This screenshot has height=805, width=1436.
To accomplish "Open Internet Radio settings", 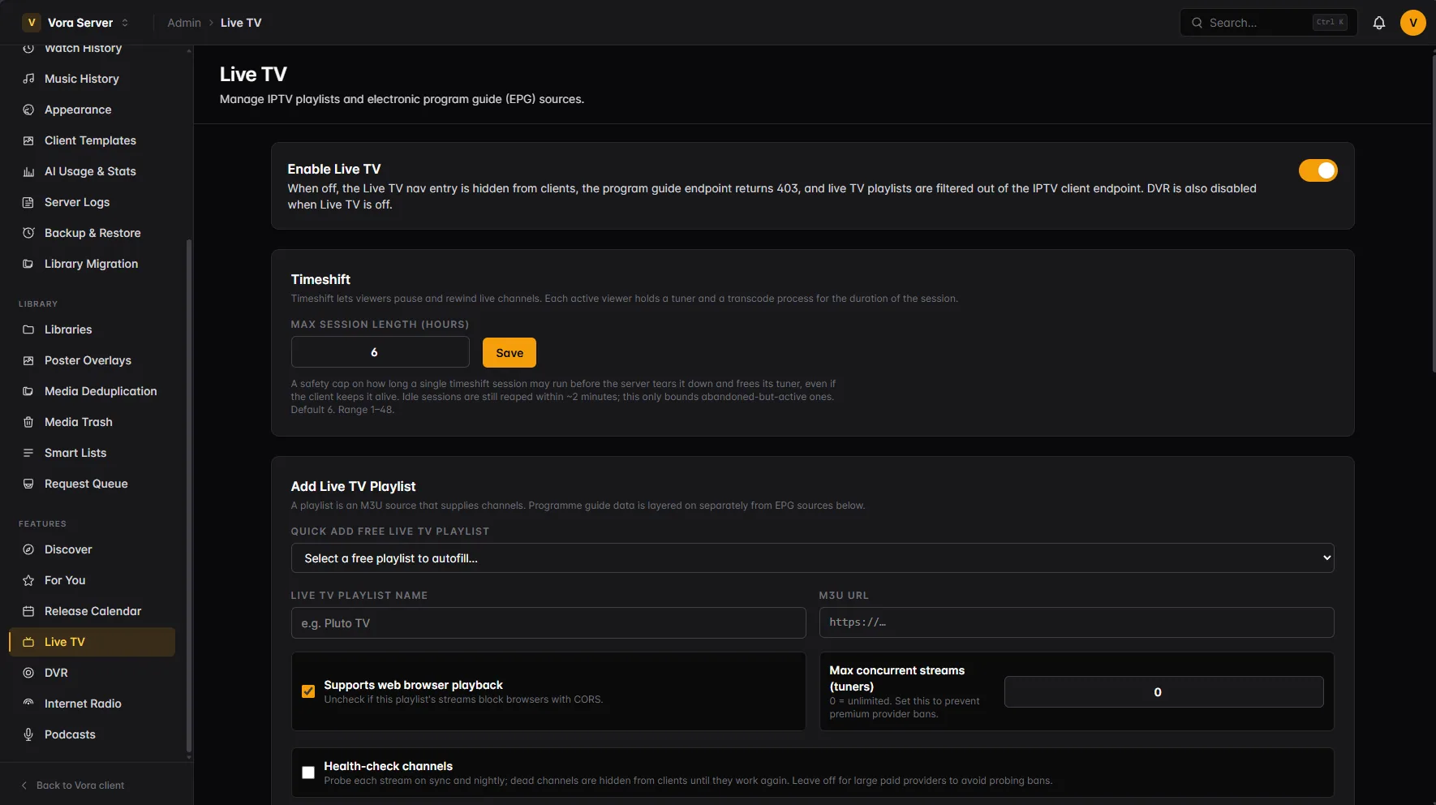I will (x=92, y=704).
